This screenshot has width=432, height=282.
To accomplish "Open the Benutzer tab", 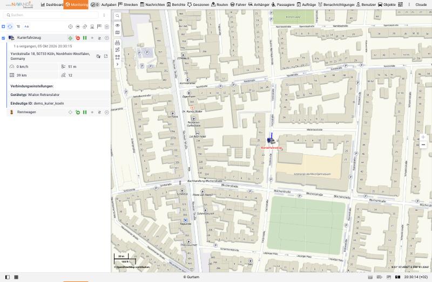I will click(x=366, y=5).
